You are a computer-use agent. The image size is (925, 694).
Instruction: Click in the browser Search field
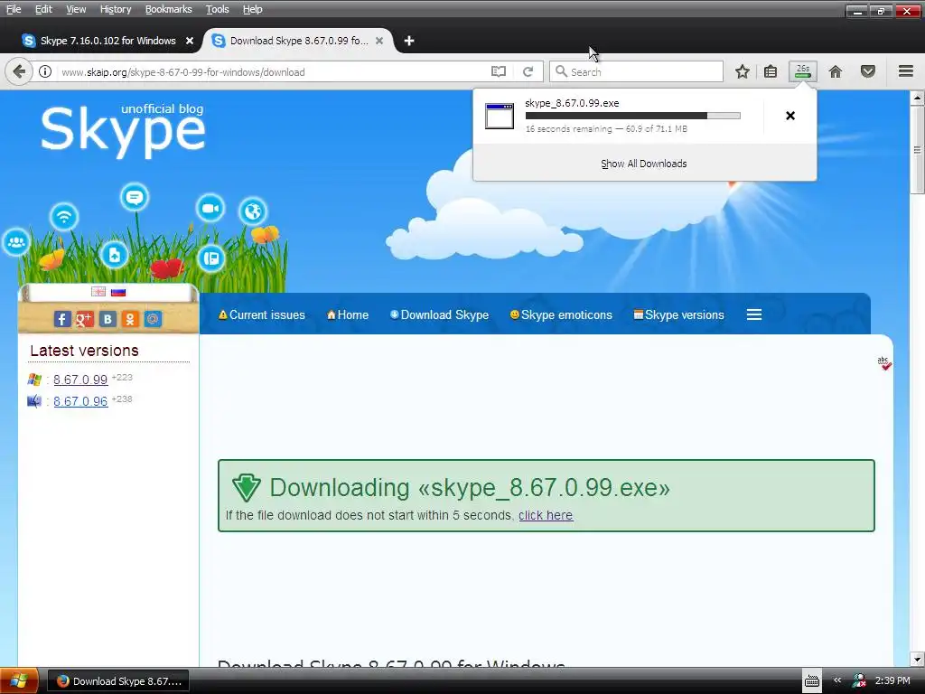637,72
